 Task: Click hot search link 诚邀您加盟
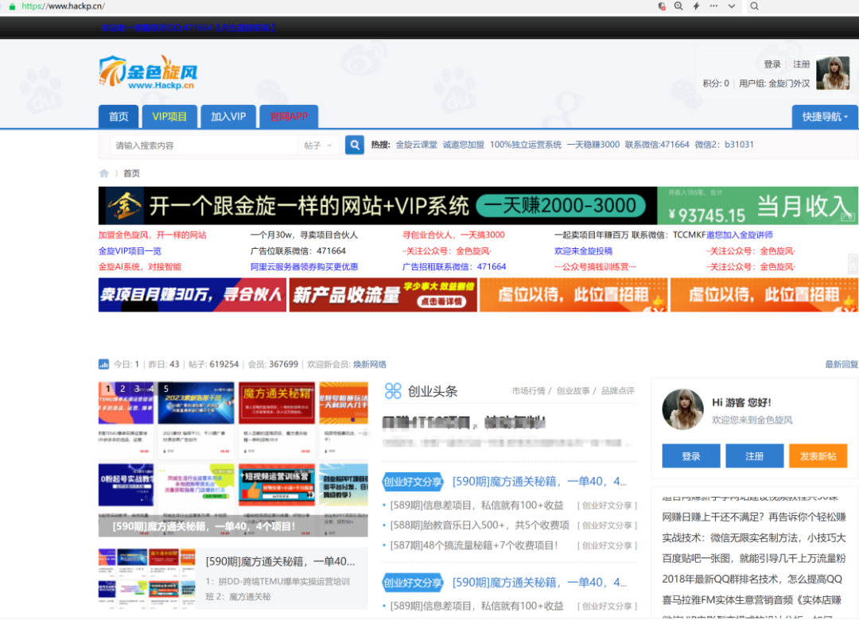tap(464, 145)
